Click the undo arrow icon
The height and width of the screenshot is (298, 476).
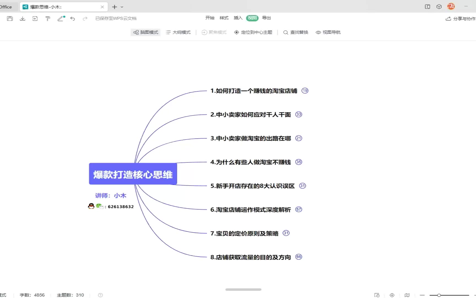73,18
